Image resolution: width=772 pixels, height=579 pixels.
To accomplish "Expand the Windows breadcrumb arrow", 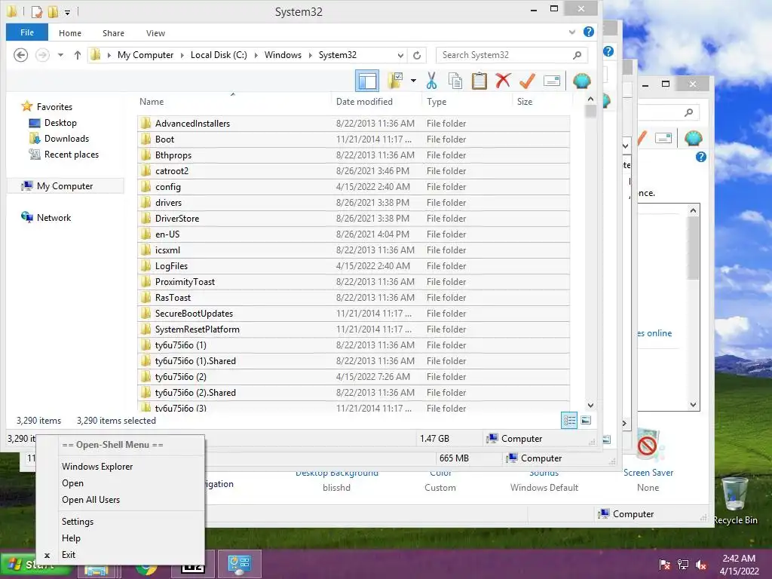I will (310, 55).
